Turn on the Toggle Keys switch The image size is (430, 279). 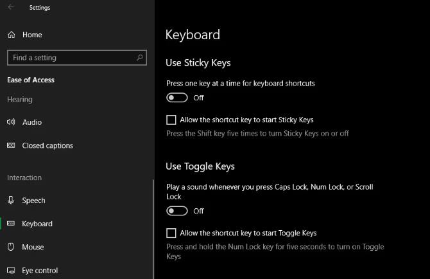click(177, 211)
